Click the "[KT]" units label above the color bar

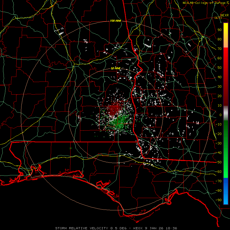[218, 18]
